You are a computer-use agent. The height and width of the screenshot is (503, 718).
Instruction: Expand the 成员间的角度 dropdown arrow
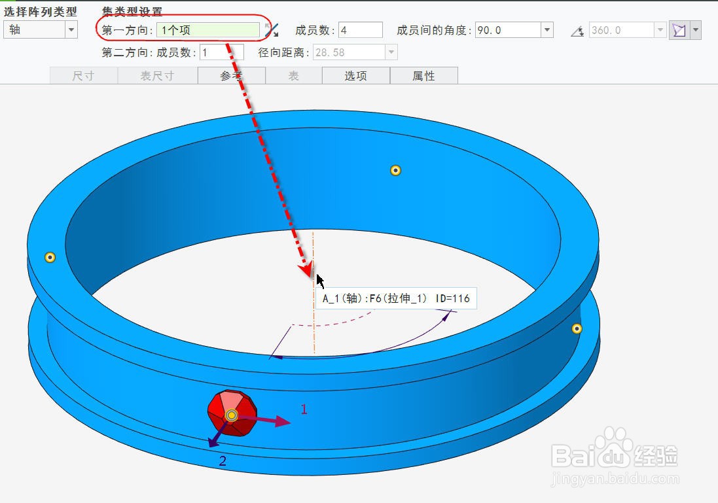547,30
